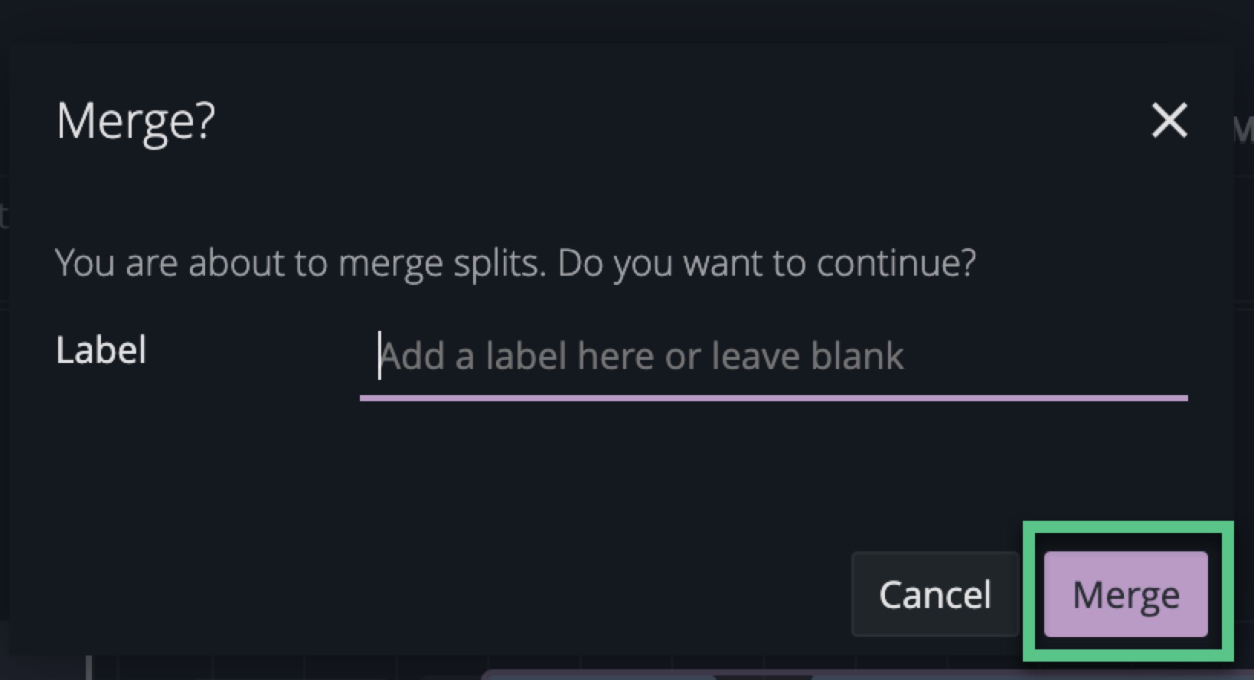Click the empty dialog area below Label

(x=536, y=475)
